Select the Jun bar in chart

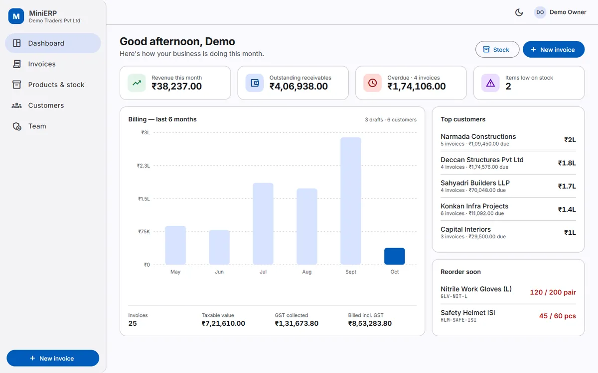(219, 247)
